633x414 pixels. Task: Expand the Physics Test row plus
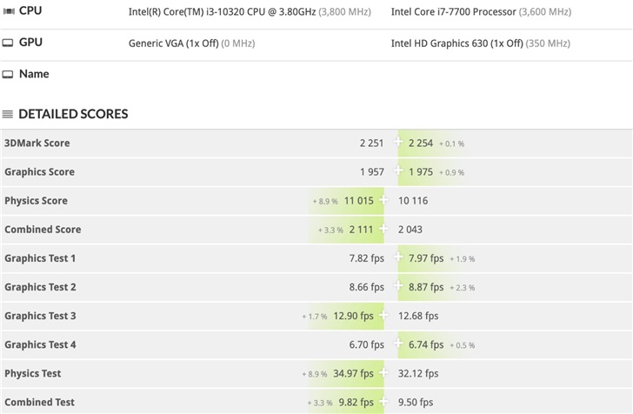coord(383,373)
